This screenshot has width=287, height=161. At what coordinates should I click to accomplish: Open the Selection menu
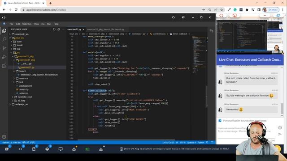pyautogui.click(x=27, y=24)
